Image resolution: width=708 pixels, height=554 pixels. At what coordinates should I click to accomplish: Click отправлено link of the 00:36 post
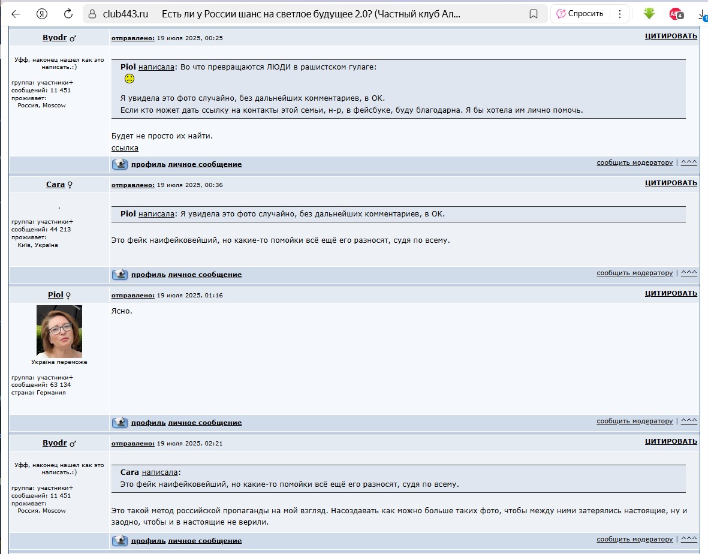pyautogui.click(x=132, y=185)
